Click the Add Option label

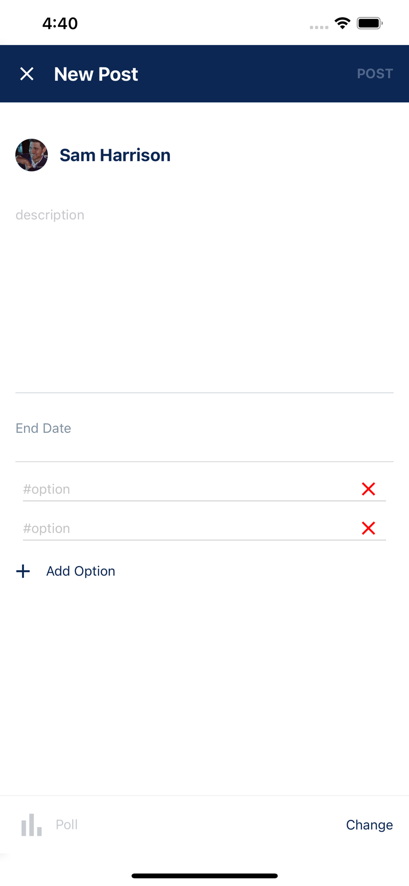tap(81, 571)
